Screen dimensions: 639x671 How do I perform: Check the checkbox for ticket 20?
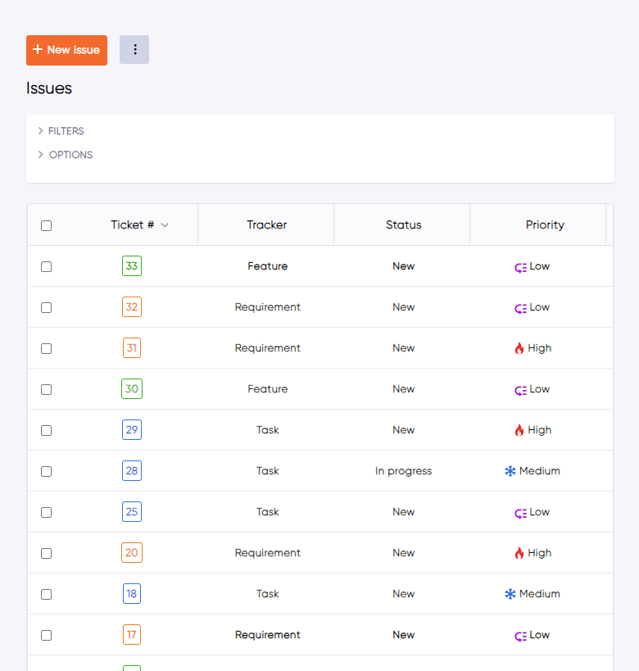coord(46,553)
